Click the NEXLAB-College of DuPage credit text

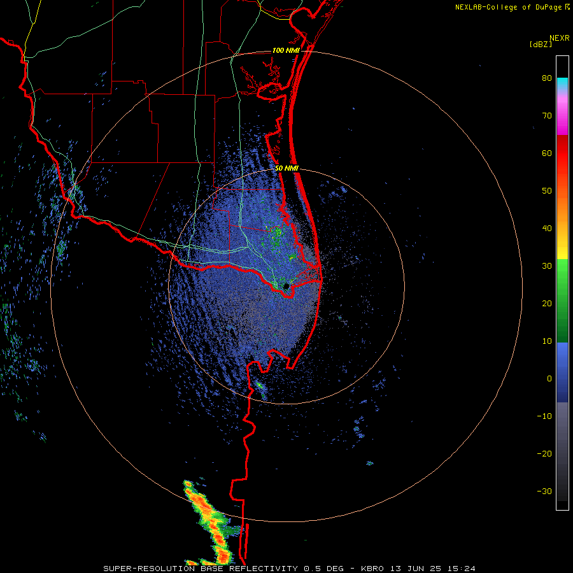point(512,7)
